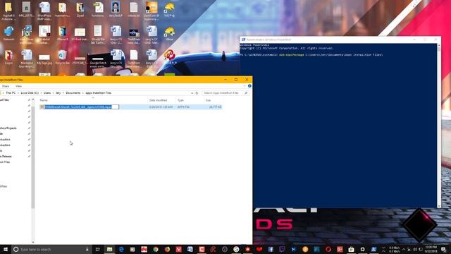Expand the File Explorer ribbon chevron

[245, 86]
